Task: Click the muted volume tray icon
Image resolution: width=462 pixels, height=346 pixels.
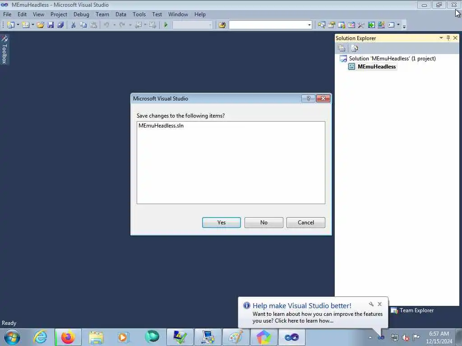Action: (x=406, y=337)
